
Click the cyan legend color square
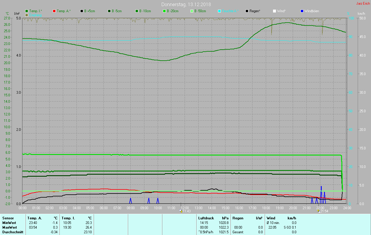[219, 11]
